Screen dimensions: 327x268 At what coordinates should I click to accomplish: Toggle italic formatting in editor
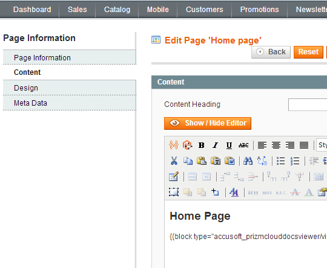[x=216, y=145]
